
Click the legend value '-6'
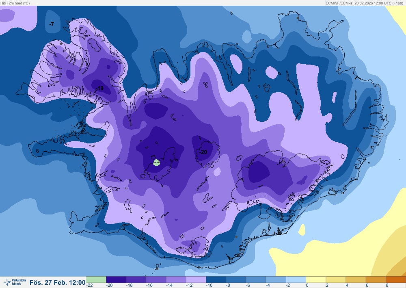(248, 285)
